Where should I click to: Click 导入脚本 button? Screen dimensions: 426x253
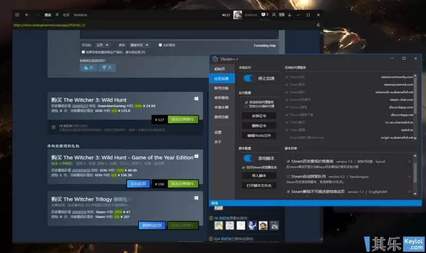[x=259, y=176]
